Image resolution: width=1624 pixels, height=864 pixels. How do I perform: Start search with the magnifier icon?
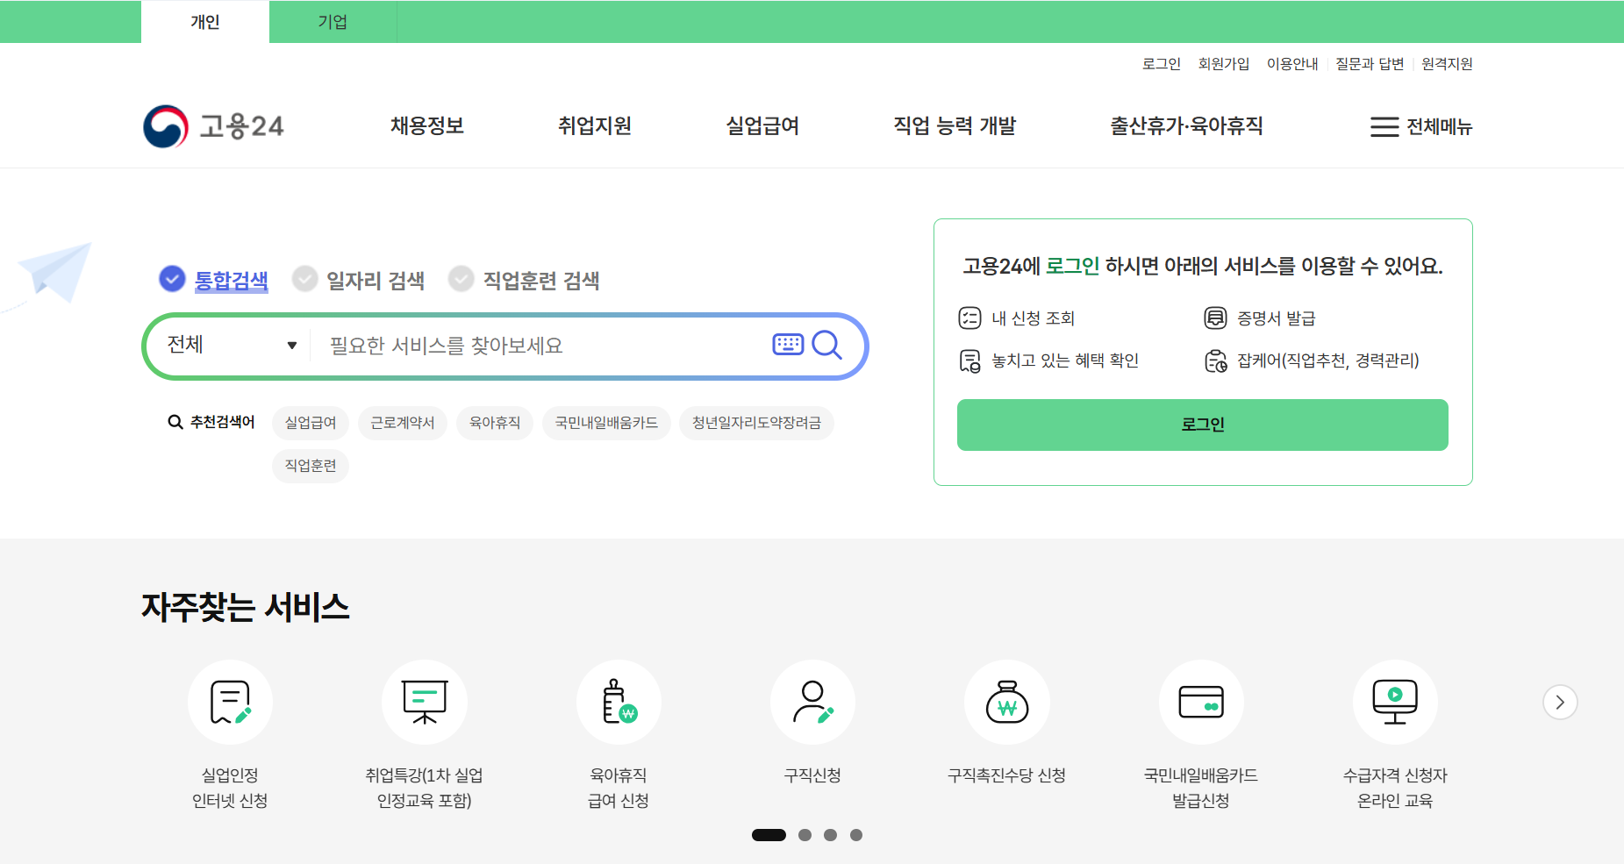click(826, 346)
